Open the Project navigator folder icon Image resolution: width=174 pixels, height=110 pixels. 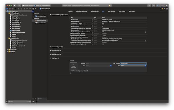click(x=7, y=9)
